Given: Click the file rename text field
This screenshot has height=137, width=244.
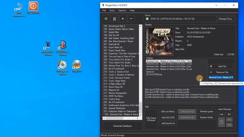Looking at the screenshot, I should 221,78.
